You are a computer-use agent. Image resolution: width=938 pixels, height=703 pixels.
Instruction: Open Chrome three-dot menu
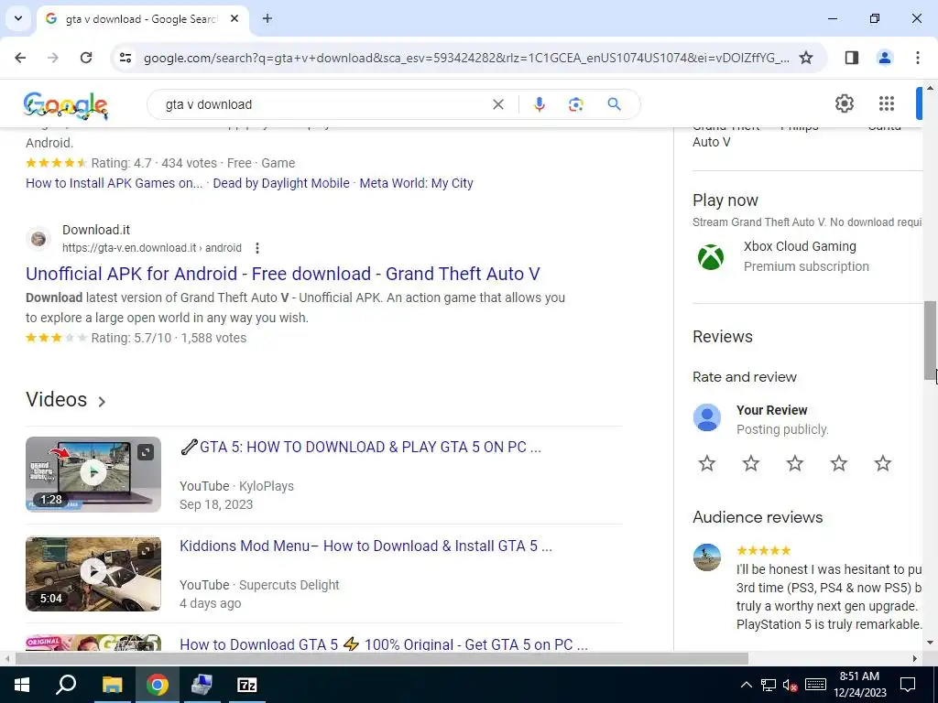pos(918,58)
